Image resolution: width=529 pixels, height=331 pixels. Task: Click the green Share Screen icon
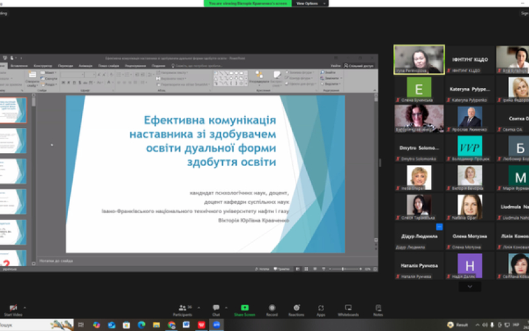245,307
